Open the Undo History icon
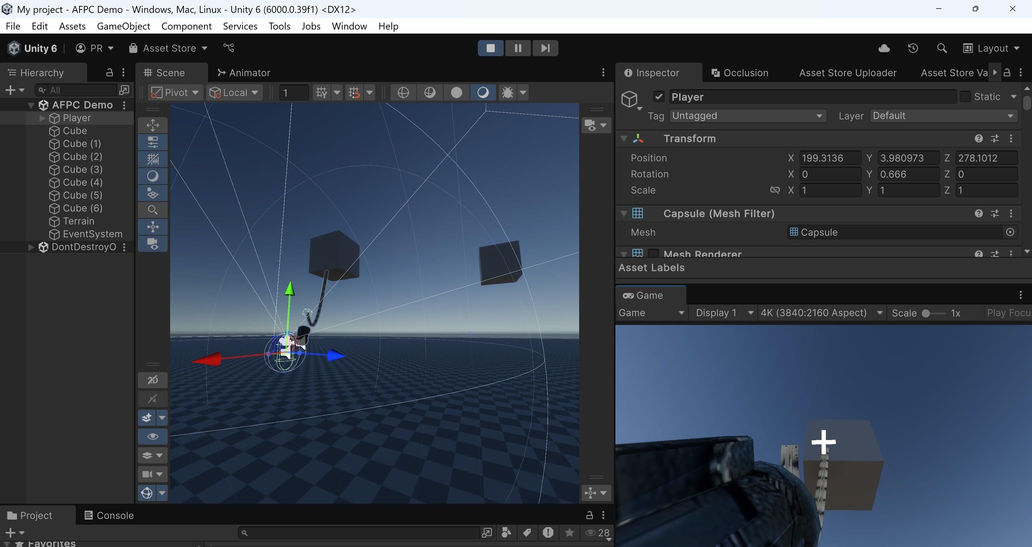The image size is (1032, 547). [913, 48]
